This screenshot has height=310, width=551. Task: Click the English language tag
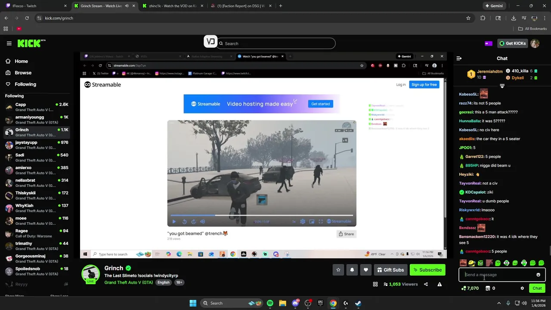(164, 282)
